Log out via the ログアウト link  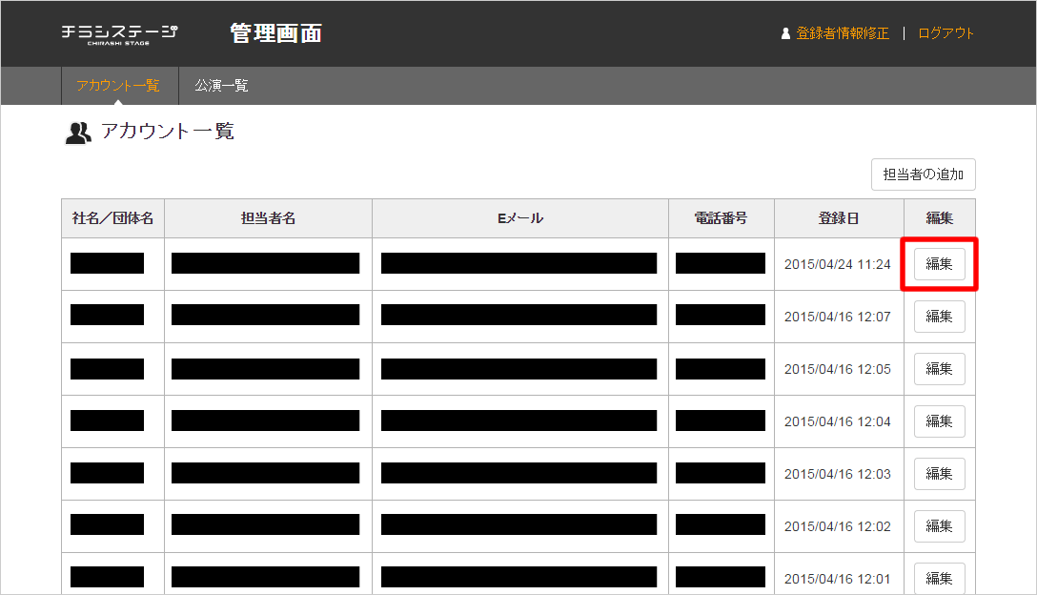(945, 33)
